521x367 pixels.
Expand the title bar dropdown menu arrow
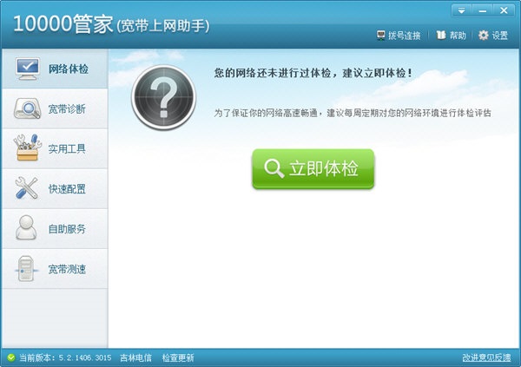(462, 11)
